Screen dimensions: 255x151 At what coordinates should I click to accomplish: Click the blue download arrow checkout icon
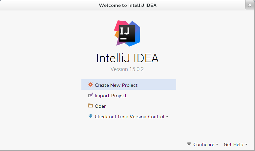pos(91,116)
